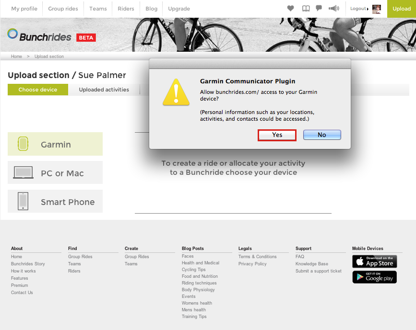Open FAQ support link

[300, 257]
